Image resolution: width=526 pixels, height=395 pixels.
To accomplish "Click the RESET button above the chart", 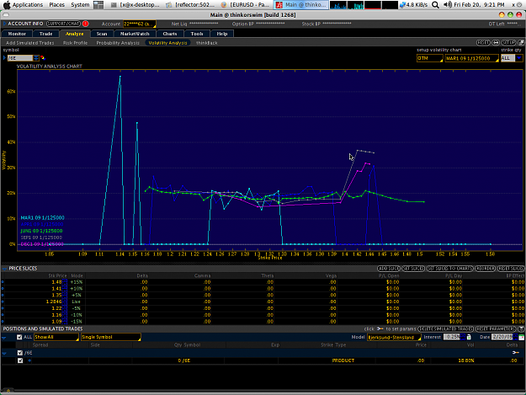I will pos(483,43).
